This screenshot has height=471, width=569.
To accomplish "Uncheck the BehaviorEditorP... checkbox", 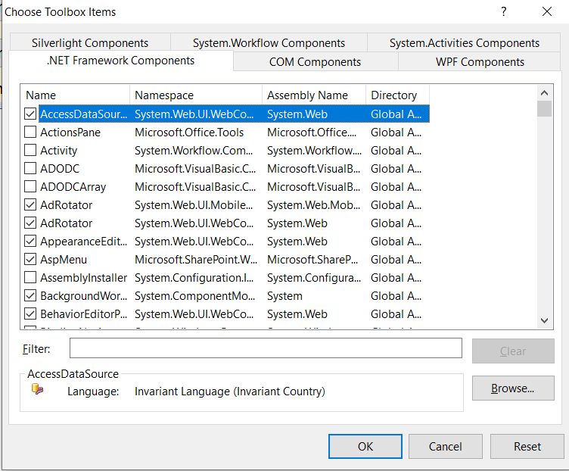I will tap(30, 313).
